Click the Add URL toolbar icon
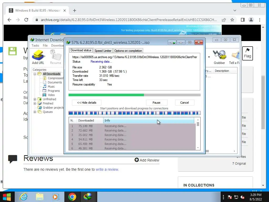The width and height of the screenshot is (269, 202). (x=38, y=57)
